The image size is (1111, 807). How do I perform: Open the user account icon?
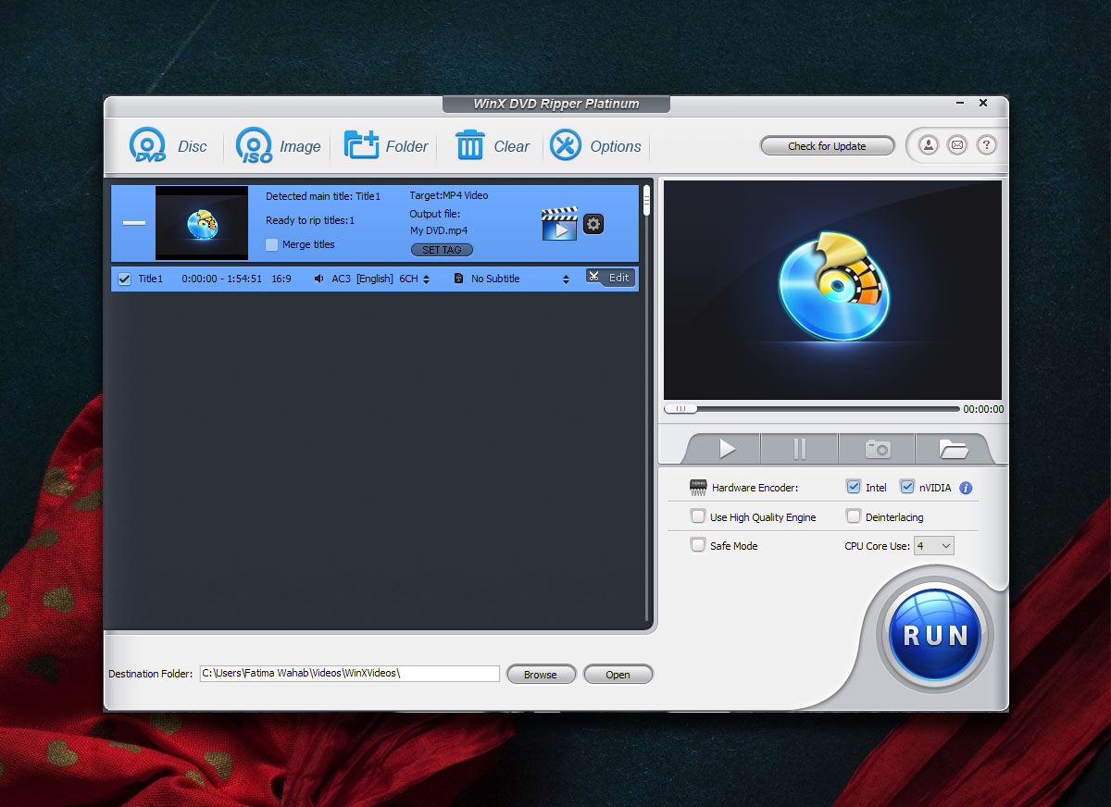929,145
